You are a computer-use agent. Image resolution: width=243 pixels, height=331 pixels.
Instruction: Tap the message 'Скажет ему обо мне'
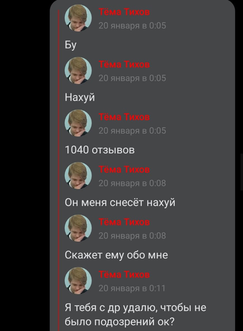tap(116, 255)
